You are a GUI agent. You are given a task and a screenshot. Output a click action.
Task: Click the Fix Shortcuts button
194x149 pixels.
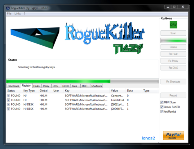[x=173, y=82]
